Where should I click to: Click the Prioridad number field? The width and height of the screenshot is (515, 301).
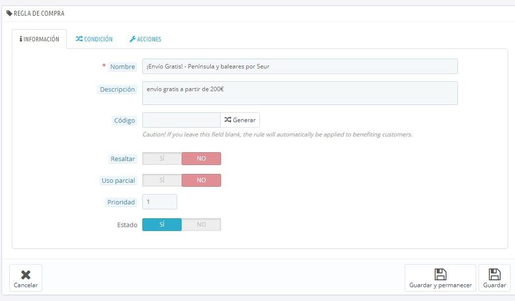click(160, 202)
